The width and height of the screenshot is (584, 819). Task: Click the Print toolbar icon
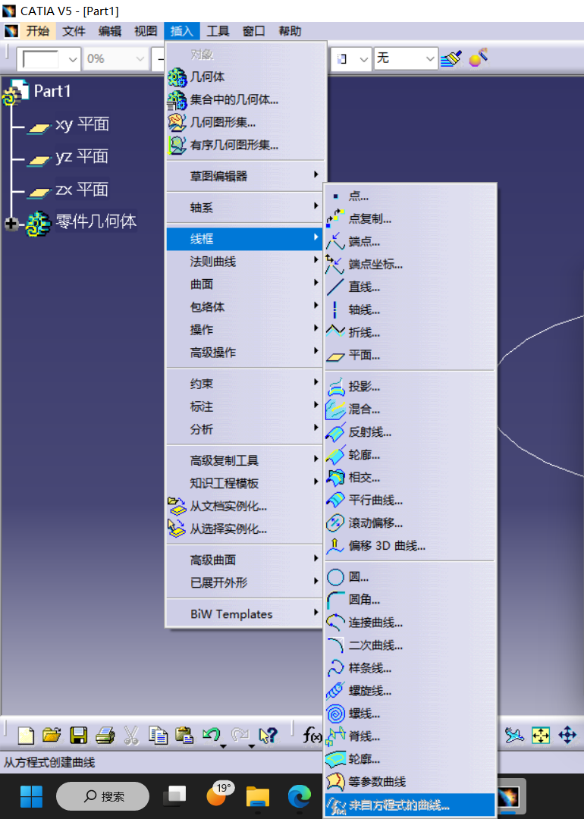(105, 736)
